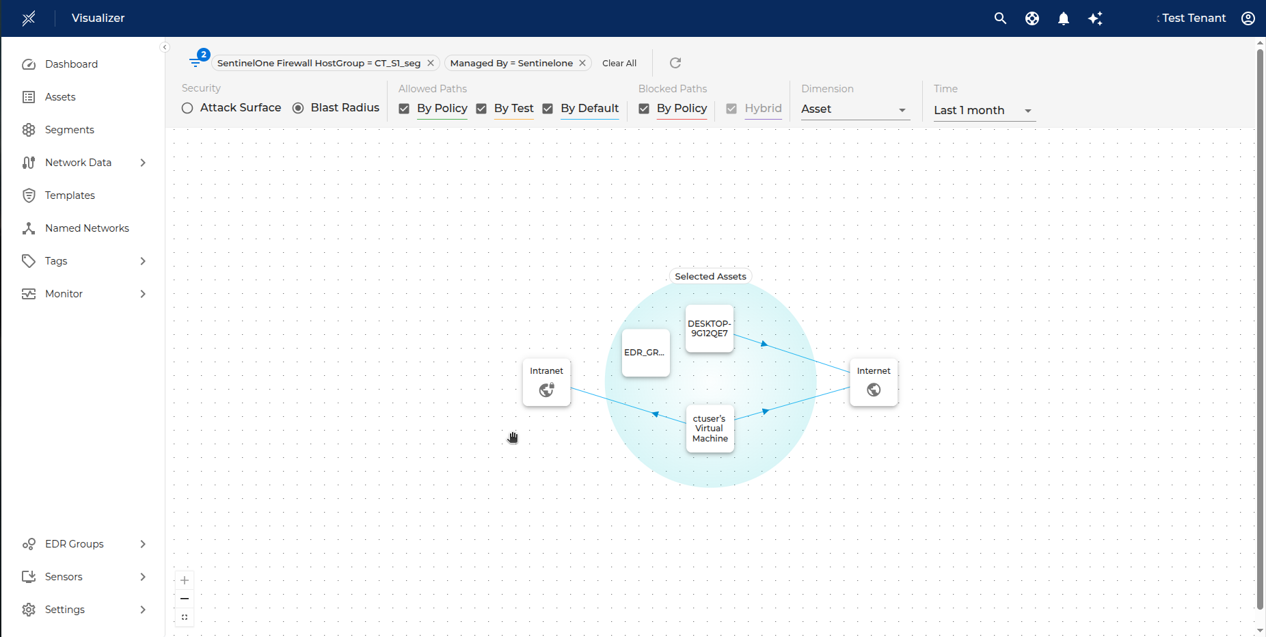Open the notifications bell
The image size is (1266, 637).
[x=1064, y=18]
